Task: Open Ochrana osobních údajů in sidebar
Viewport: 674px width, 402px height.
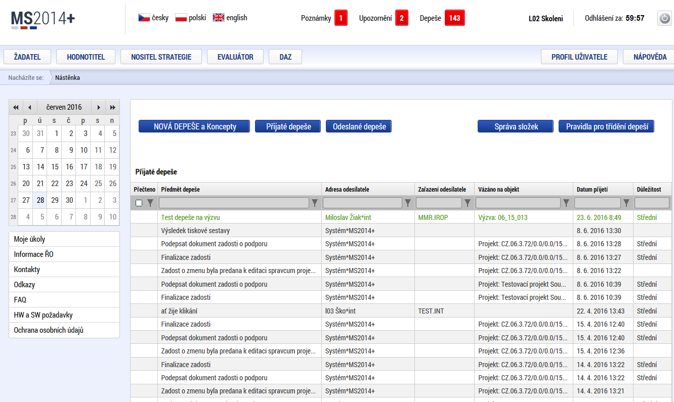Action: click(64, 330)
